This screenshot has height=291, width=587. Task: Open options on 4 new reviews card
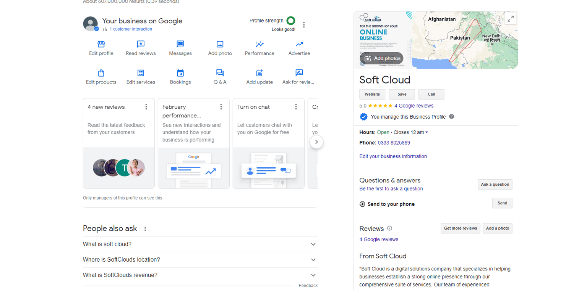pos(146,107)
